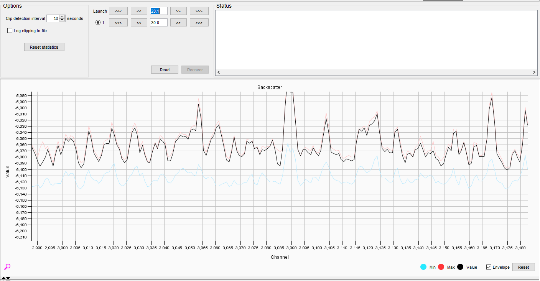540x281 pixels.
Task: Click the row 1 field showing 30.0
Action: coord(159,23)
